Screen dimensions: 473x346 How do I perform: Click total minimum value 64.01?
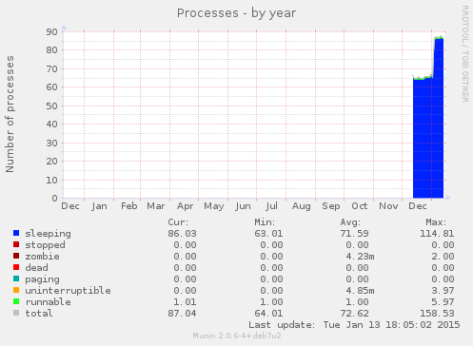(268, 314)
